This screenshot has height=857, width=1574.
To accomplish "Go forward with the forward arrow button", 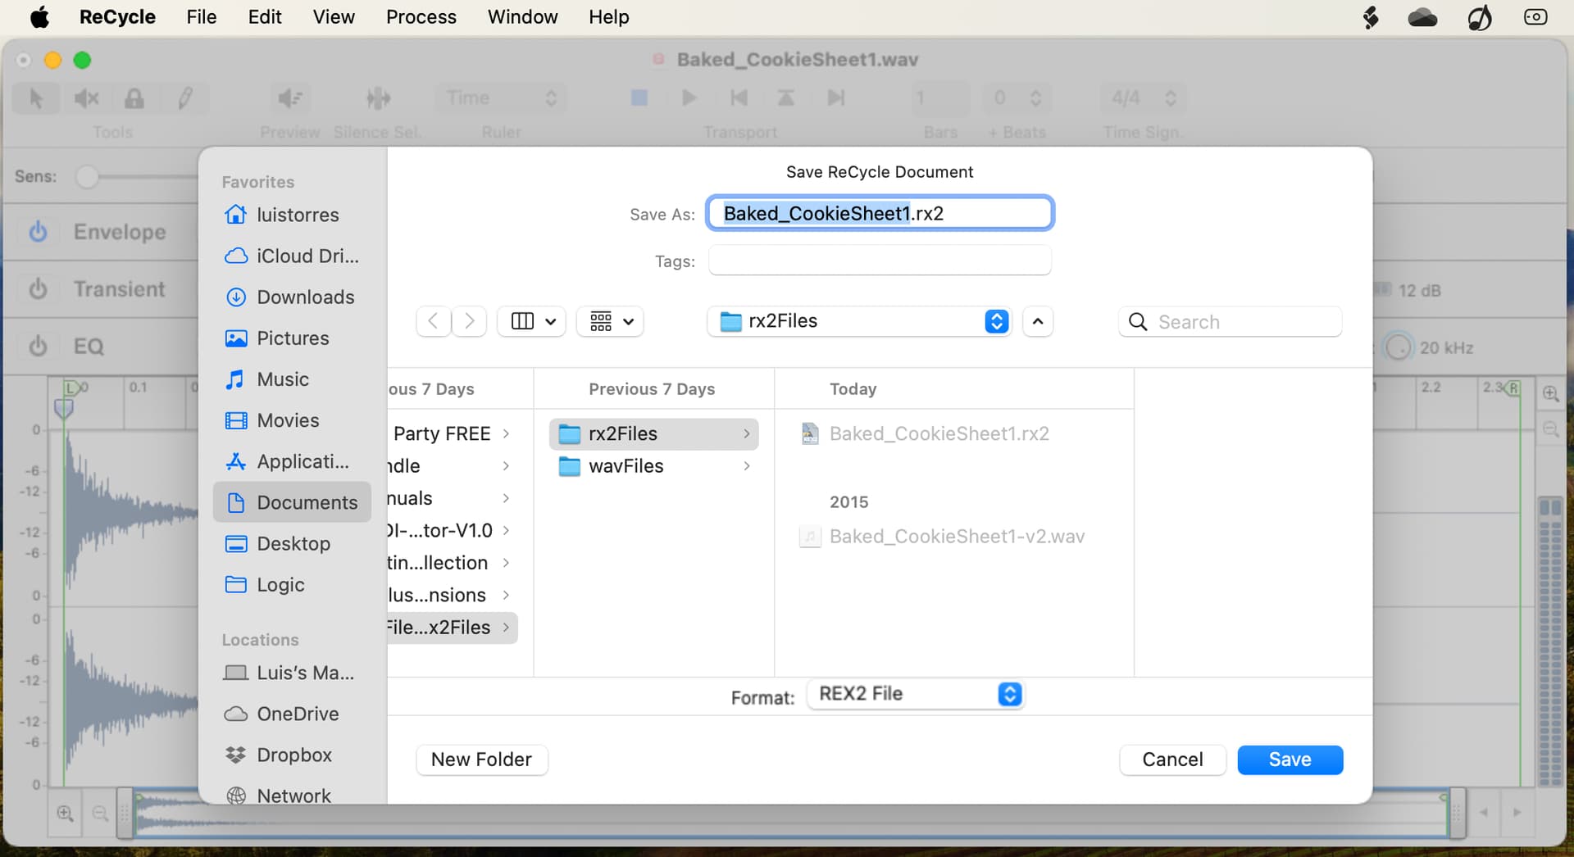I will point(469,321).
